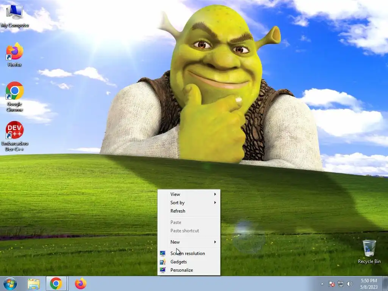The image size is (388, 291).
Task: Select the Embarcadero Dev-C++ desktop shortcut
Action: [x=15, y=136]
